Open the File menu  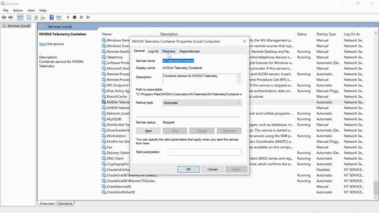[5, 11]
